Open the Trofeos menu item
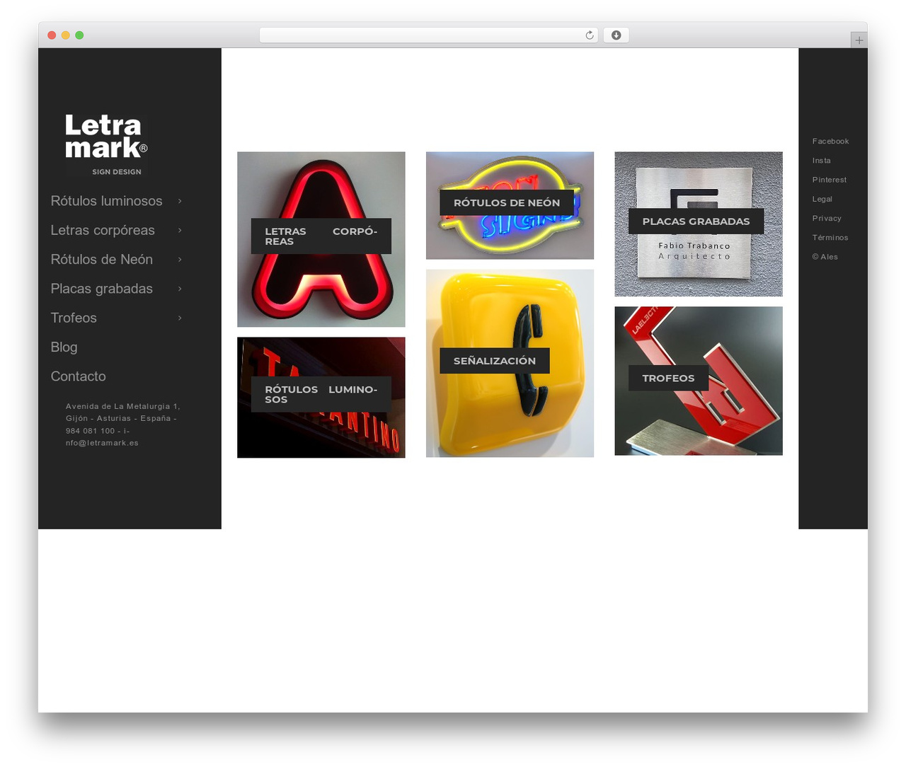Screen dimensions: 906x767 pos(74,318)
